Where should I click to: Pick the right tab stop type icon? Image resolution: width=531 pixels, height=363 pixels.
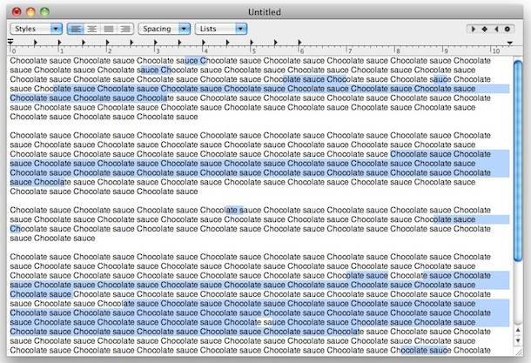(496, 29)
